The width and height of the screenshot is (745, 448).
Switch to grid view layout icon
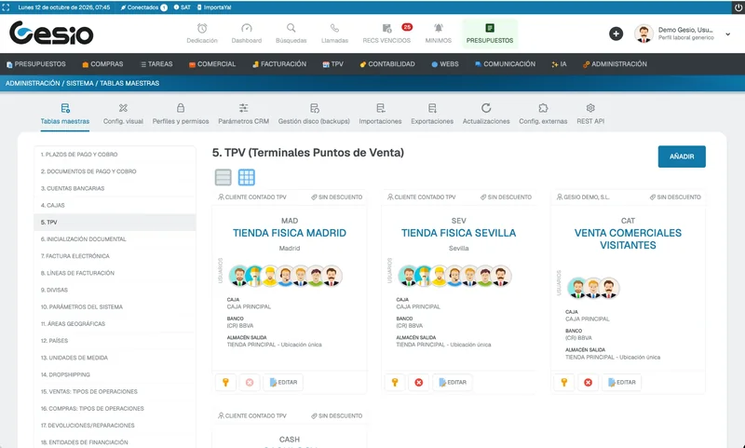[246, 177]
